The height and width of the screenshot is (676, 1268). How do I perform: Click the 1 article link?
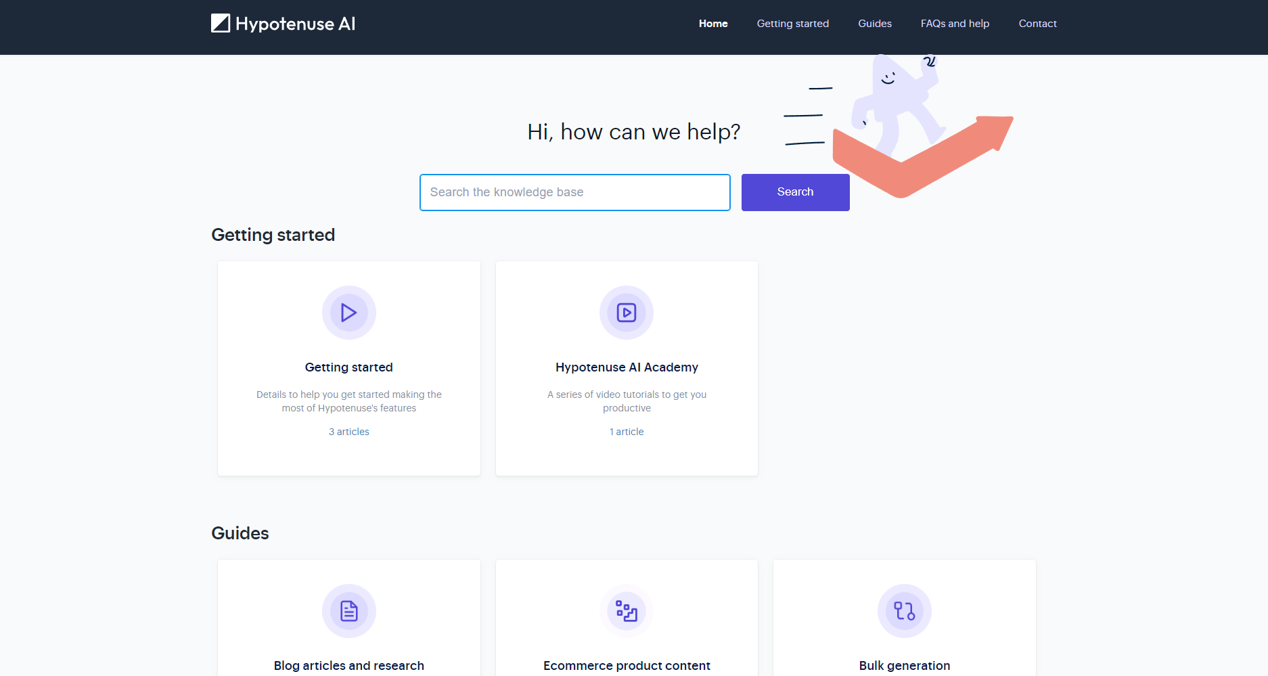tap(627, 432)
